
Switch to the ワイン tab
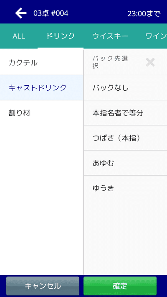click(156, 36)
